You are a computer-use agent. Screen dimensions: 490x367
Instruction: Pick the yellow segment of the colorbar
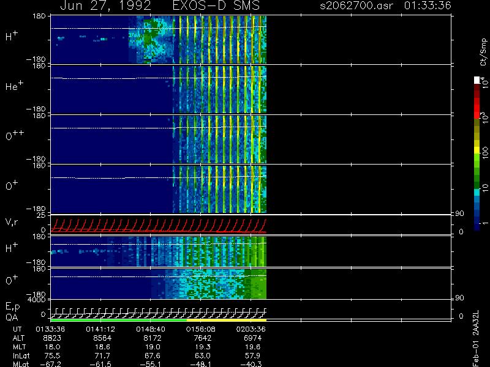click(477, 150)
